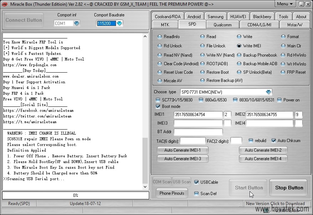
Task: Click the IMEI3 input field
Action: pyautogui.click(x=198, y=123)
